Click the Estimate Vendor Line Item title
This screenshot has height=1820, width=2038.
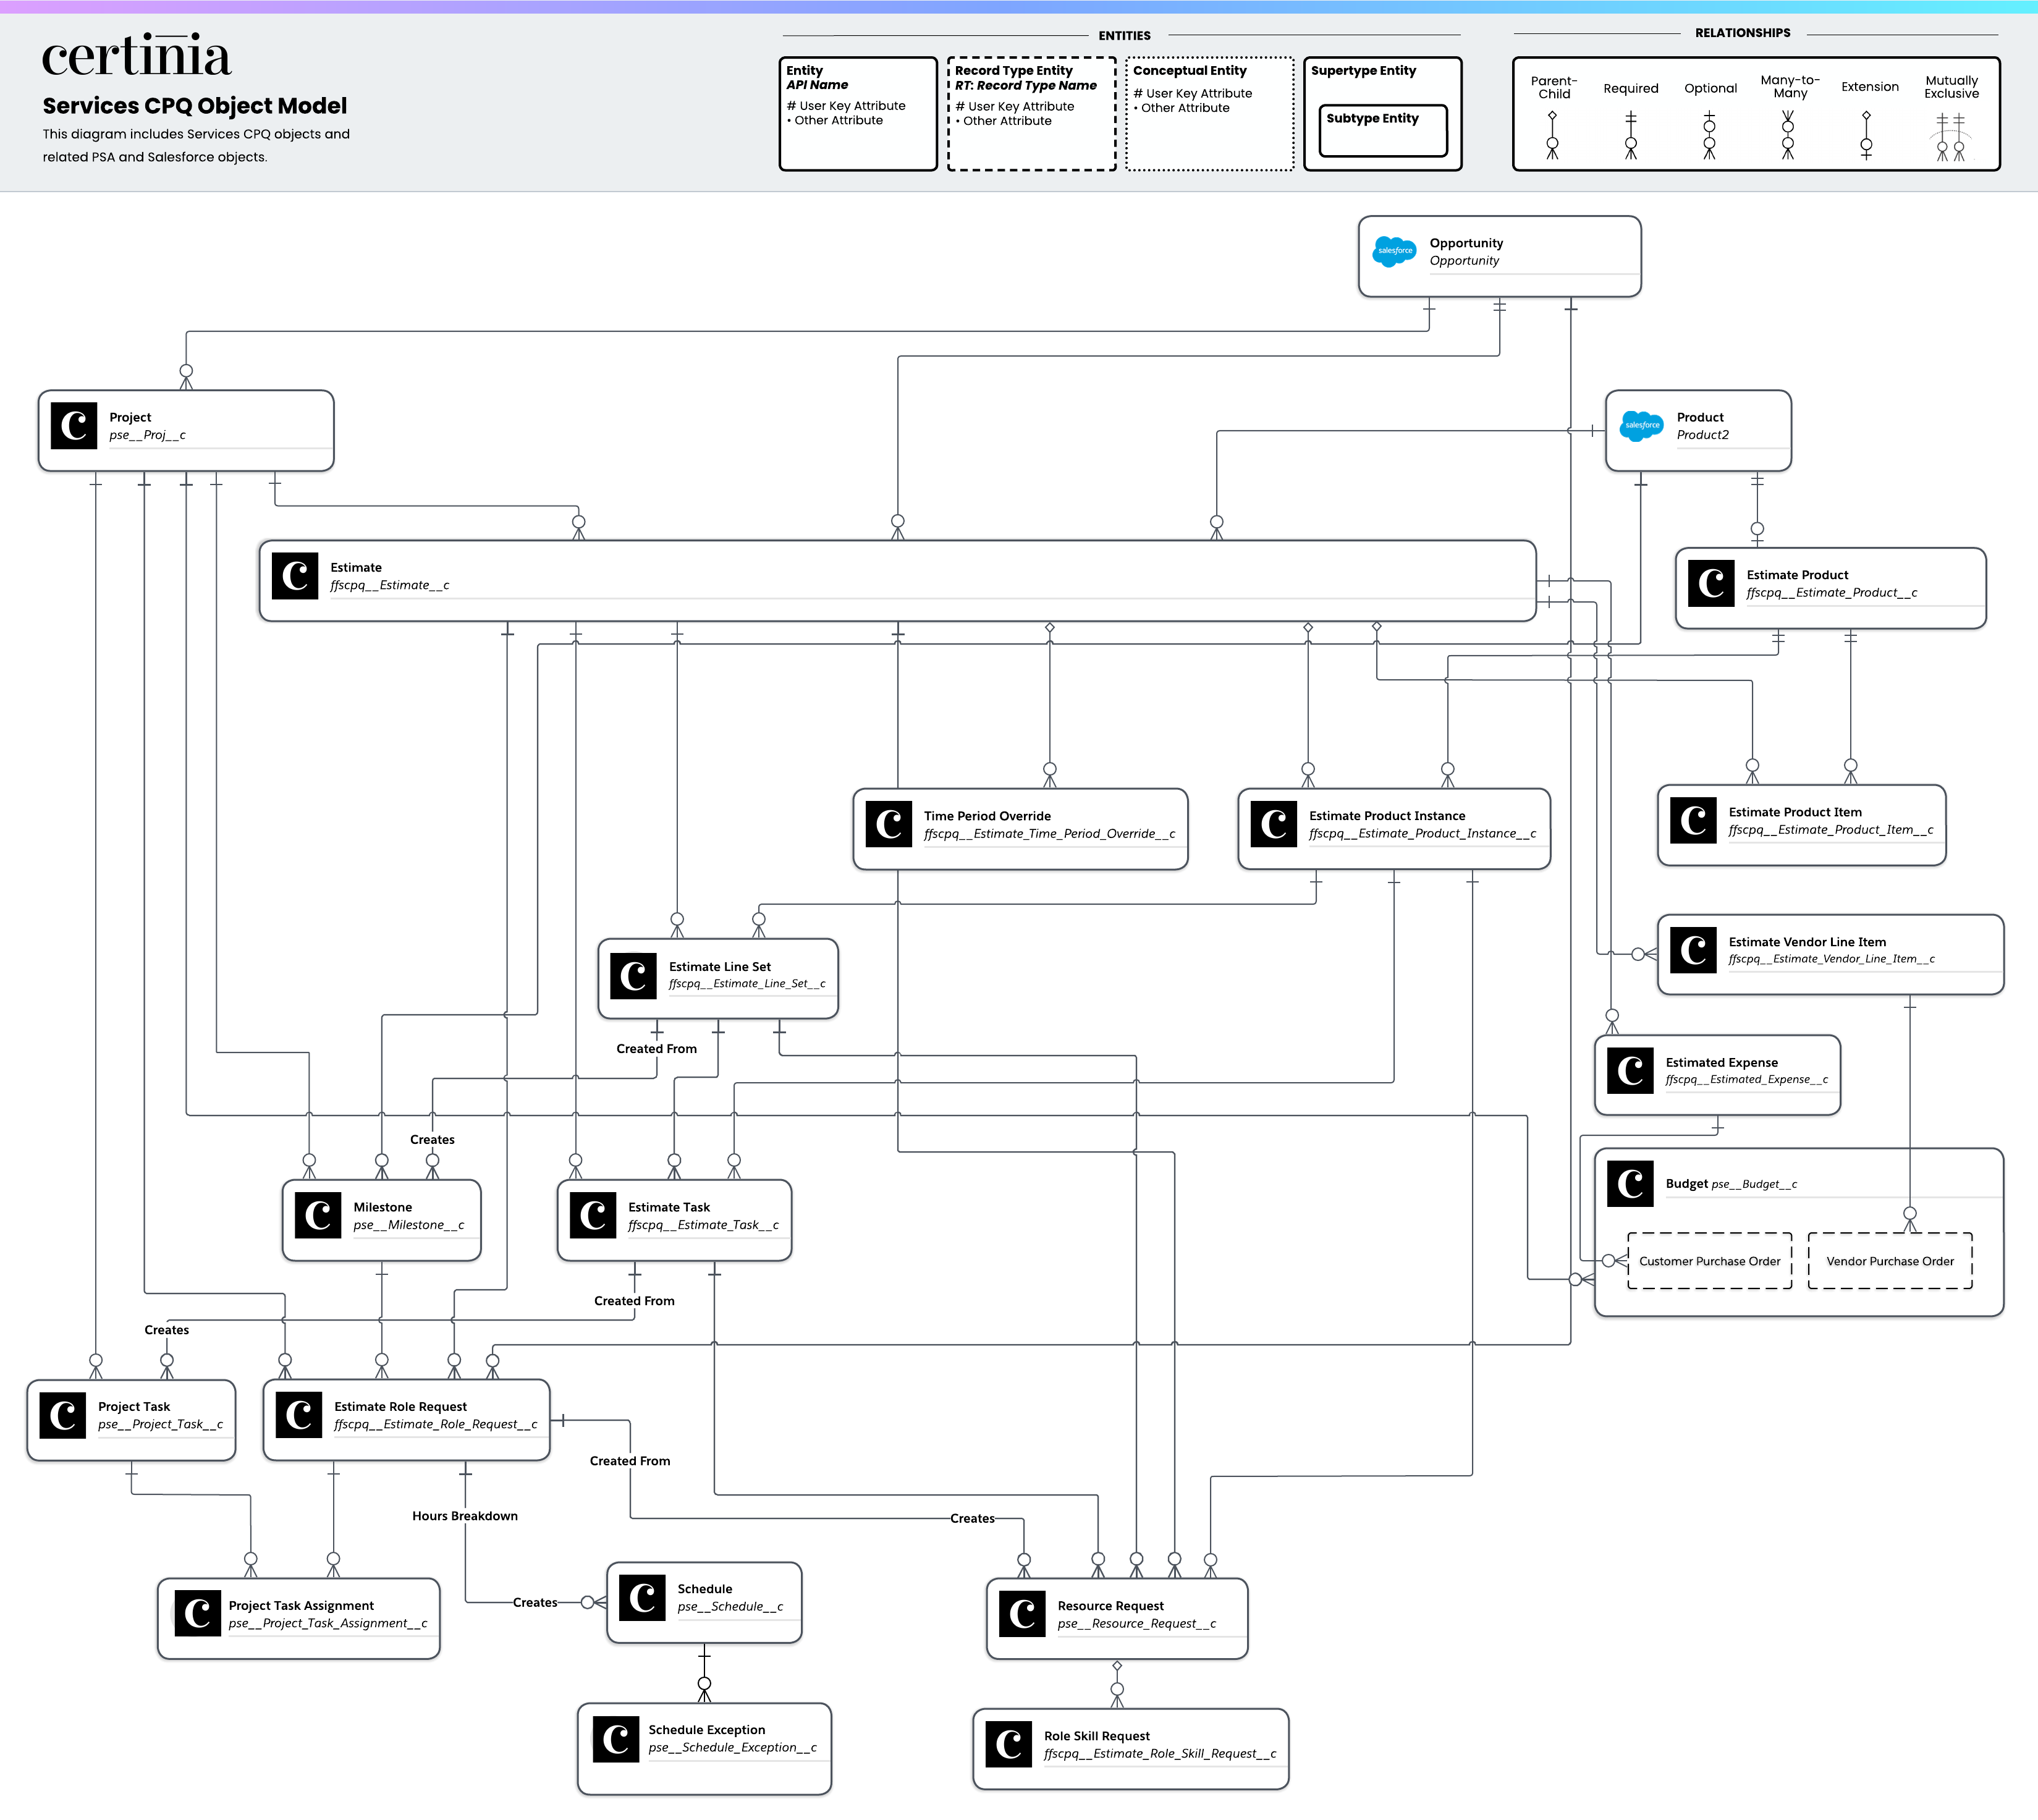point(1806,942)
